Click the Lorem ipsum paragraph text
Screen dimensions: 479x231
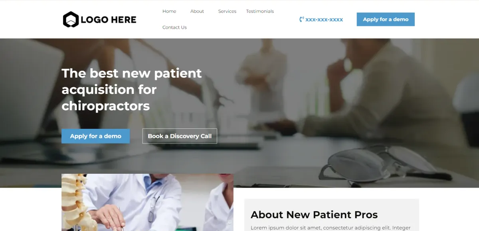point(331,228)
